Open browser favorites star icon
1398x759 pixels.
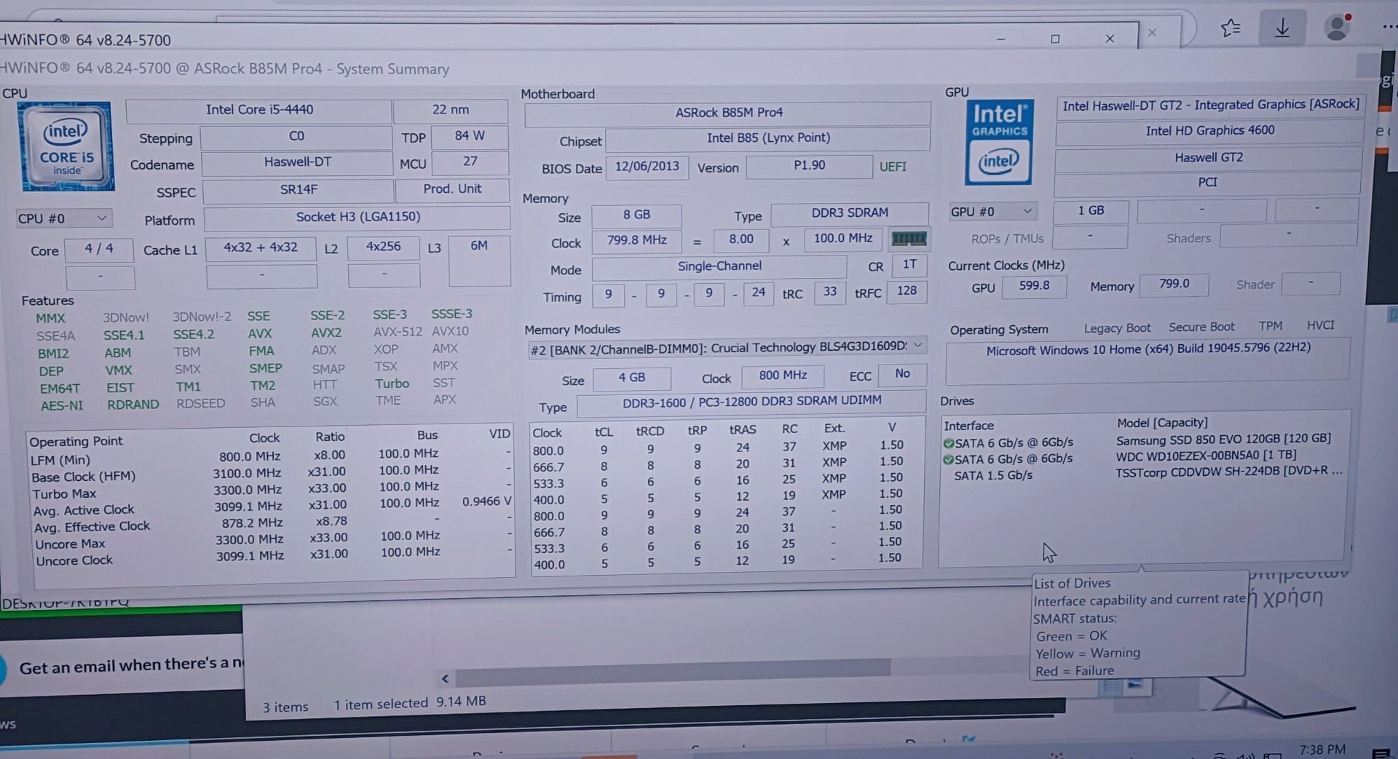pos(1231,28)
